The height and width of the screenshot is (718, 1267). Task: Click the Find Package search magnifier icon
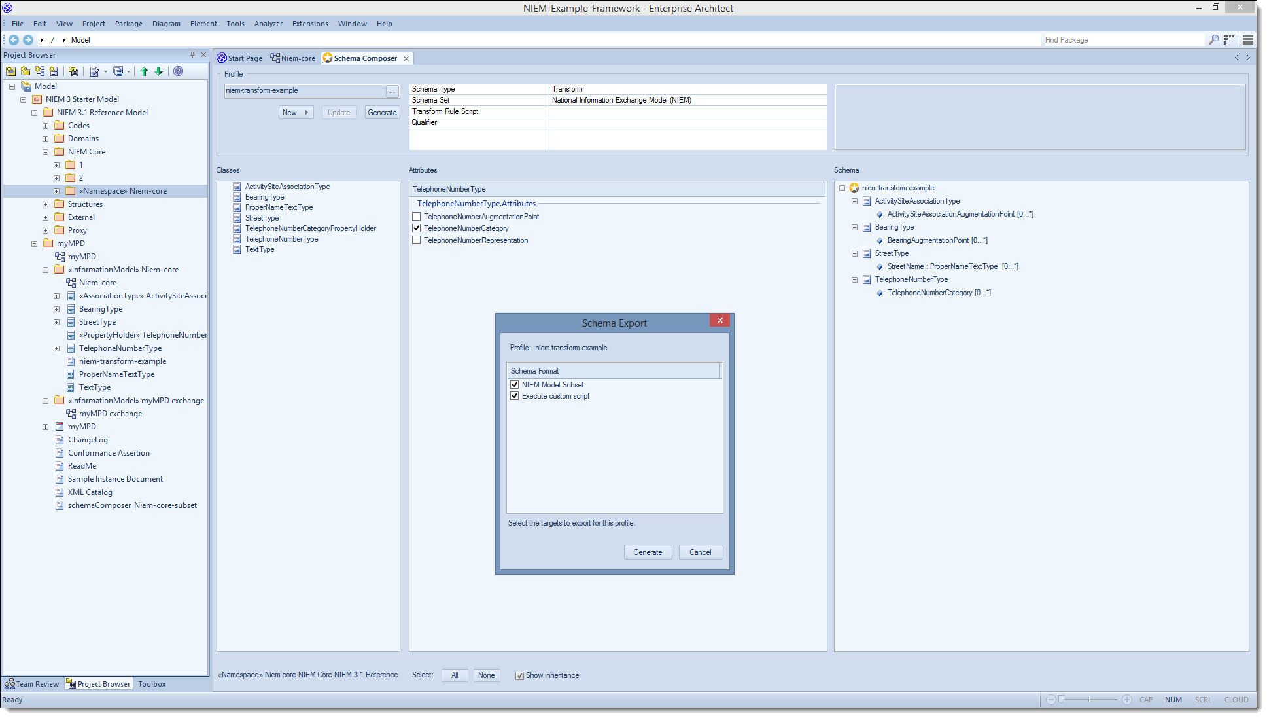pyautogui.click(x=1213, y=40)
